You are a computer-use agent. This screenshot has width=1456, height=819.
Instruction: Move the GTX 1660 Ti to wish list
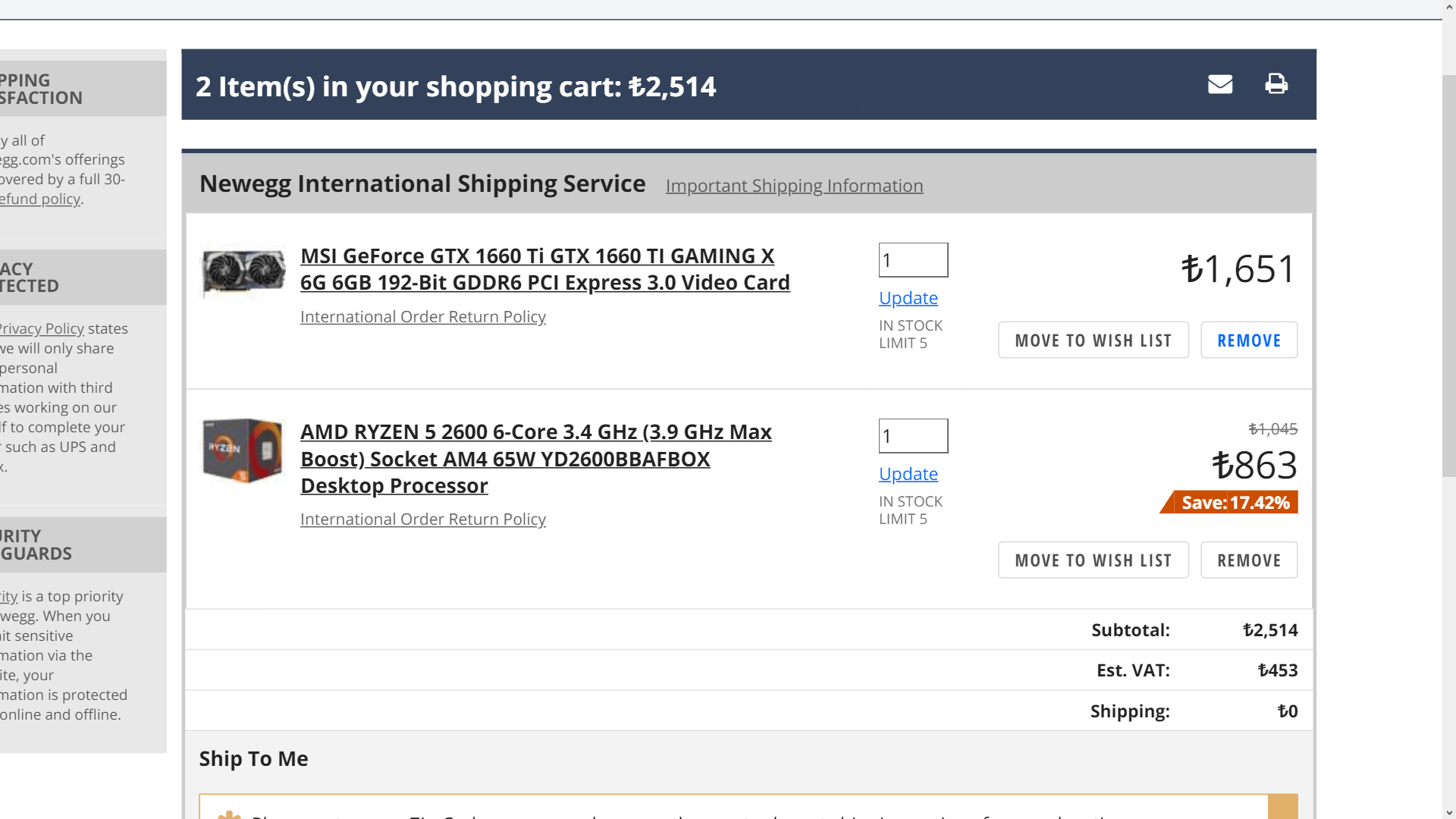click(1093, 340)
